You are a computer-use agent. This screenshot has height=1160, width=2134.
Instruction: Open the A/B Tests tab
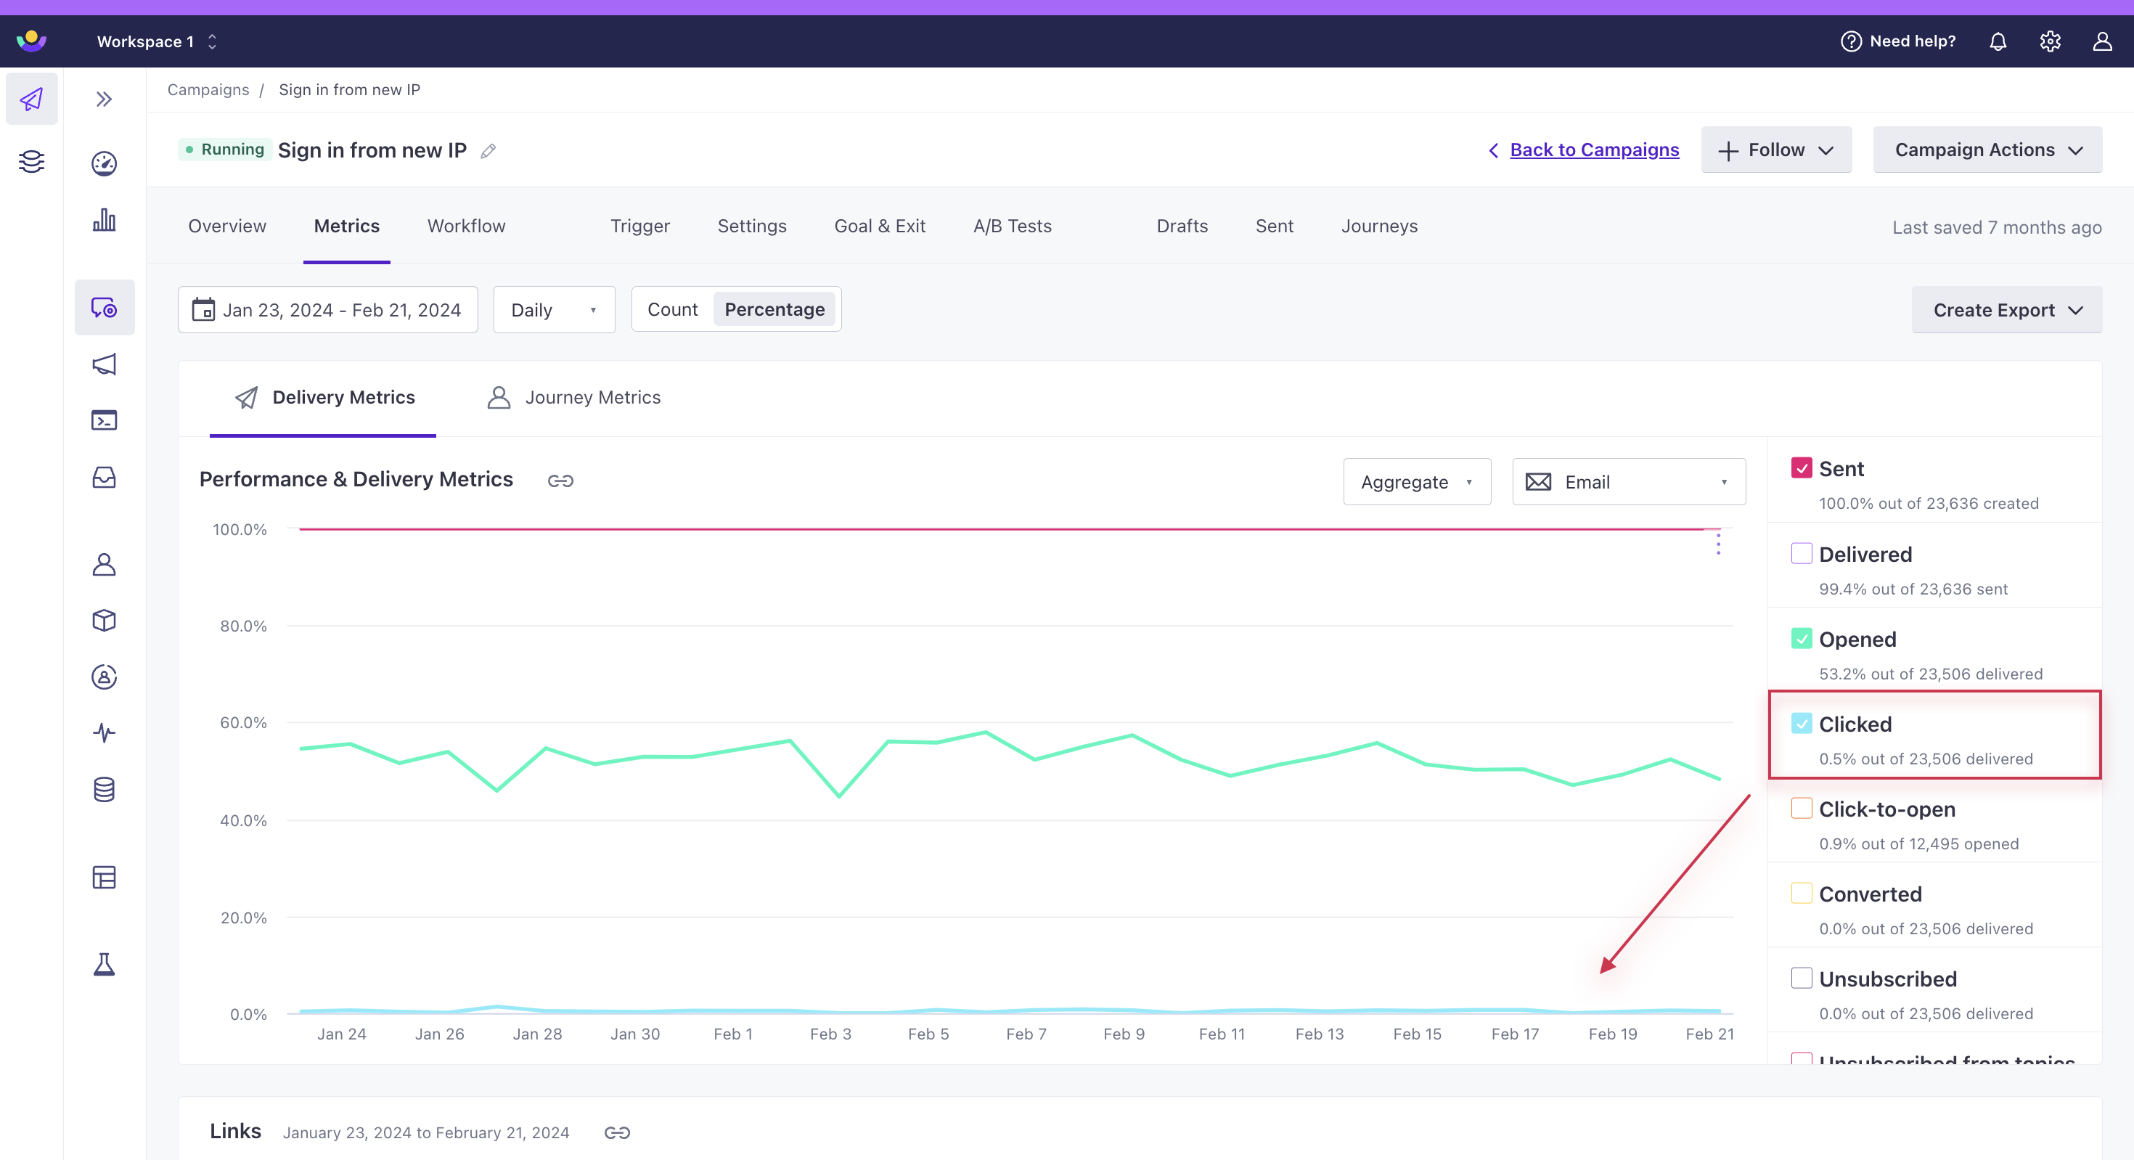pyautogui.click(x=1013, y=226)
